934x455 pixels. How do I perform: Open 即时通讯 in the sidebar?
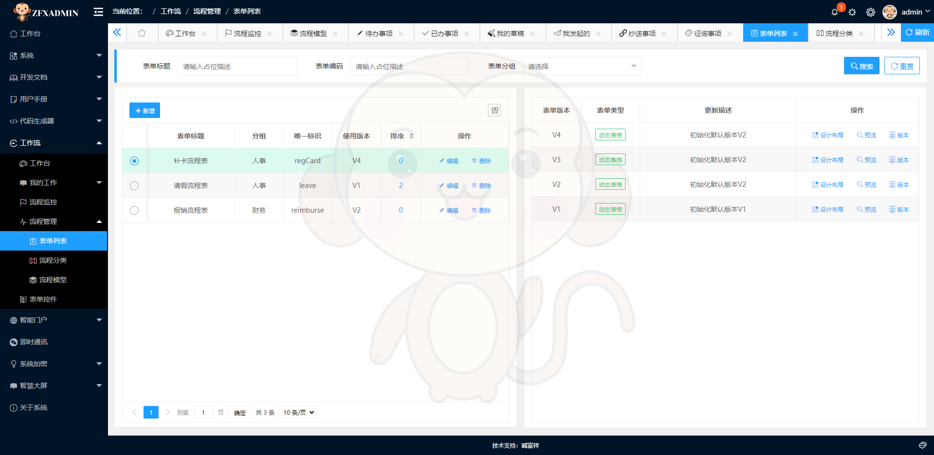(54, 342)
